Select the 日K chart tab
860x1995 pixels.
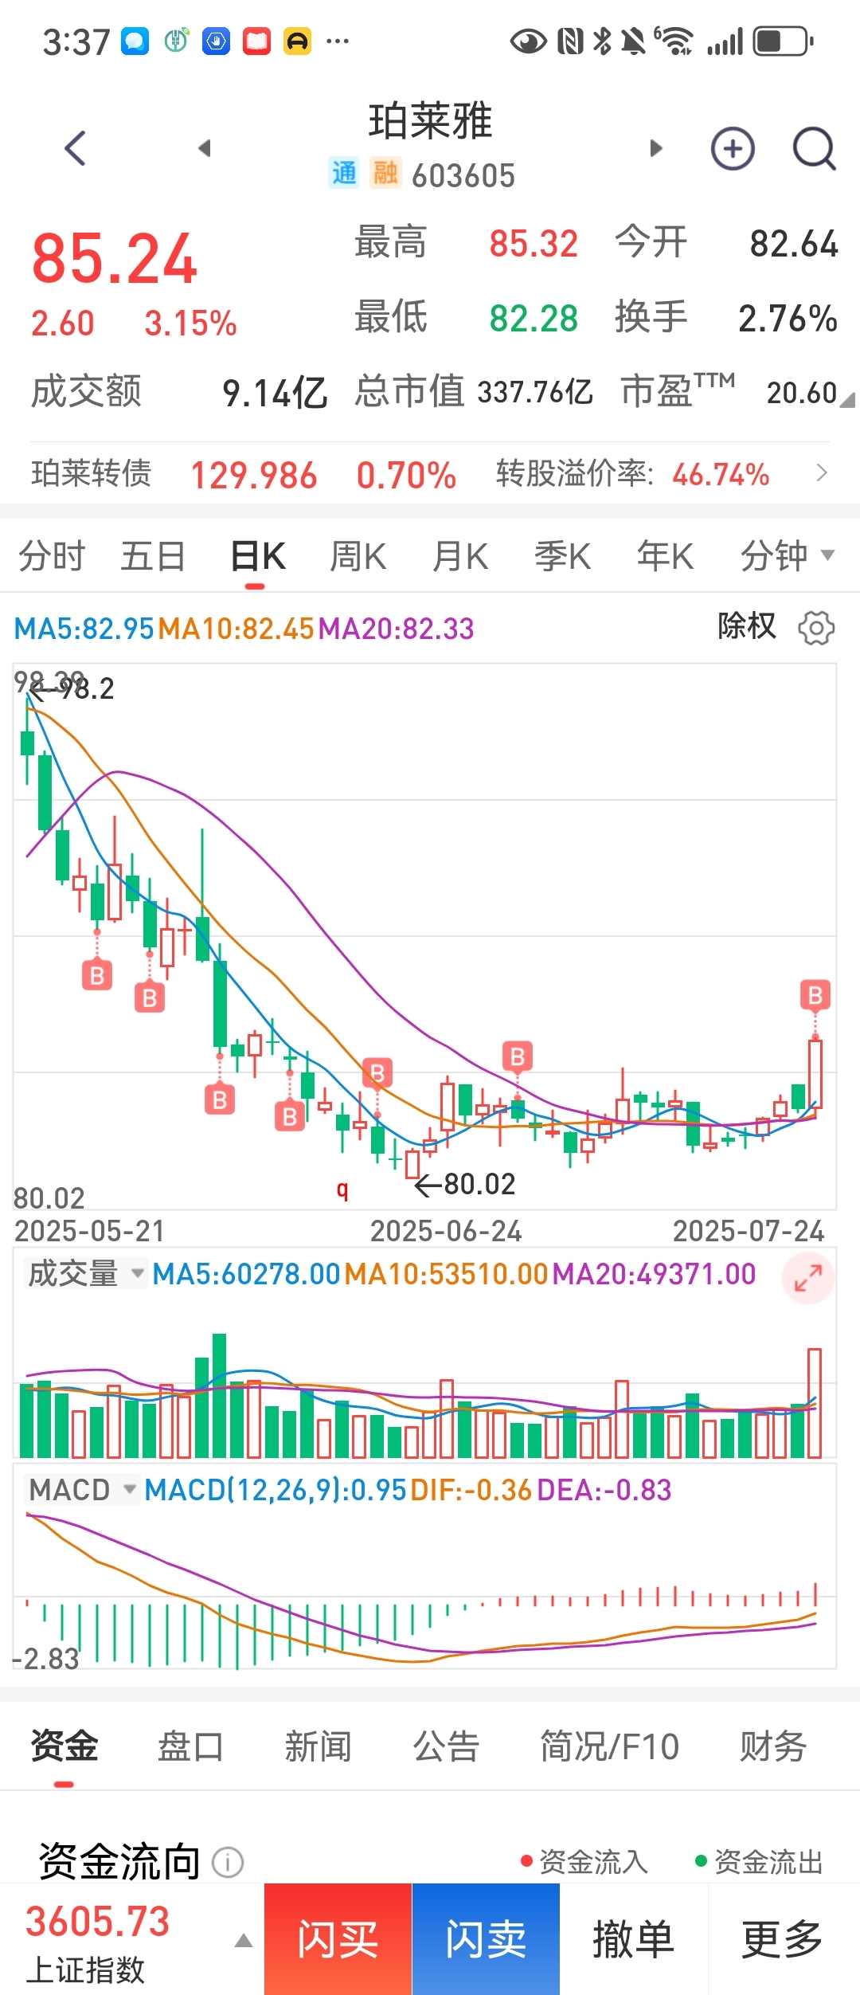click(x=257, y=555)
